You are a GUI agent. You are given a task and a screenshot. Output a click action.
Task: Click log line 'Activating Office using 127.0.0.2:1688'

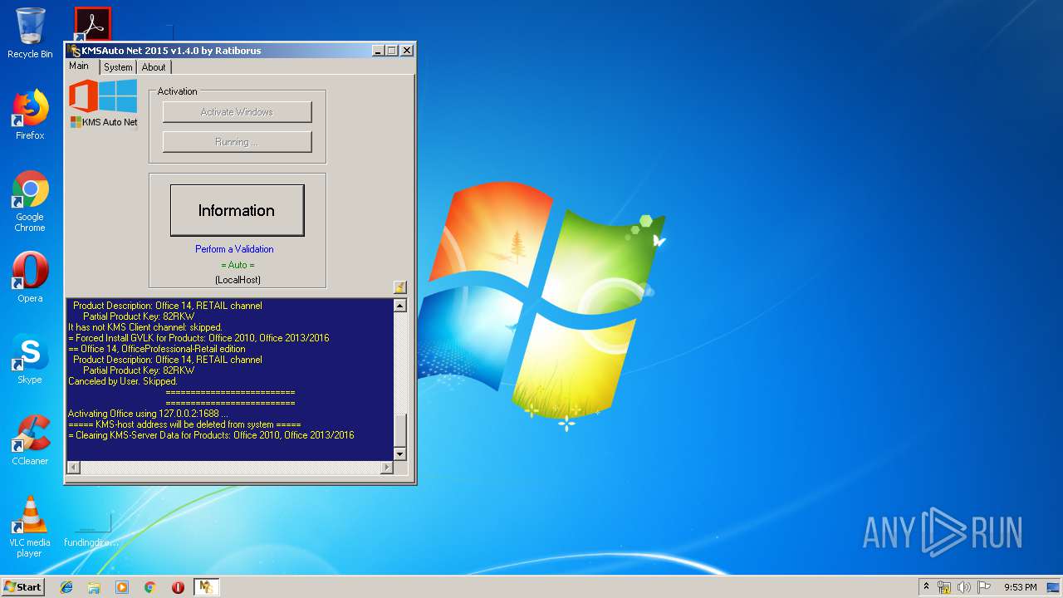[148, 414]
